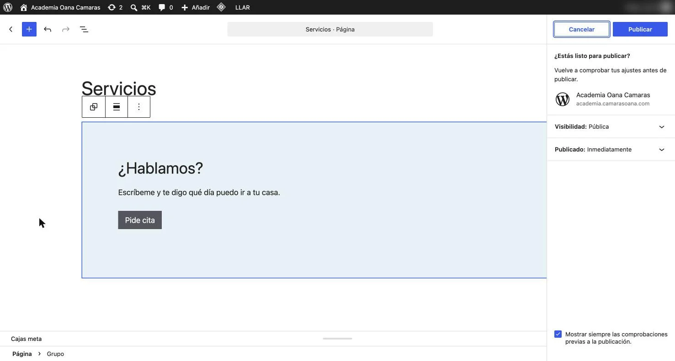Undo the last change
Screen dimensions: 675x361
click(48, 29)
